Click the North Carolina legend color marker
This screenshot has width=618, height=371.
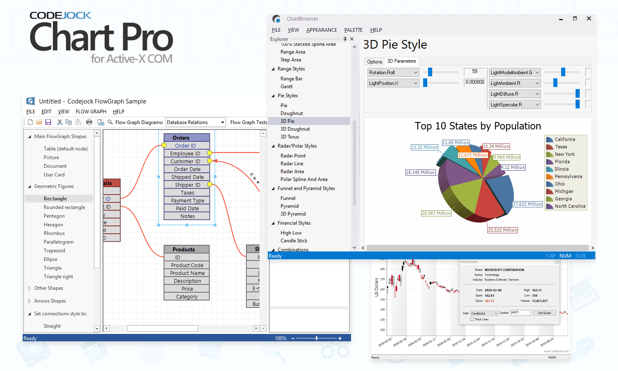click(550, 206)
